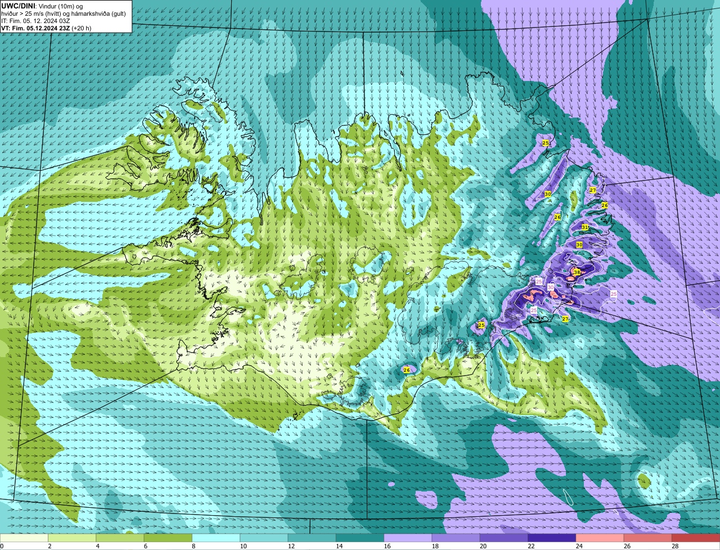
Task: Select the 4–6 m/s green legend swatch
Action: [120, 538]
